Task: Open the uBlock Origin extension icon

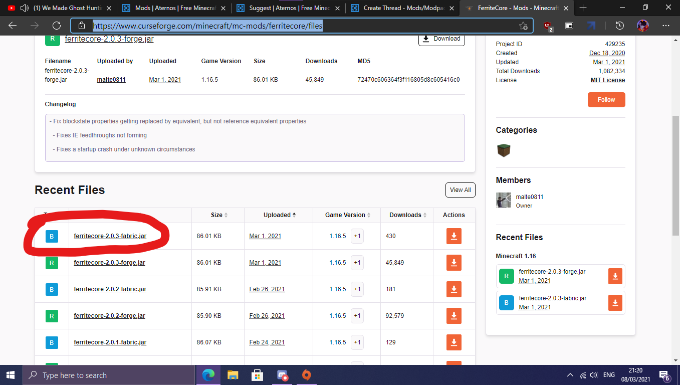Action: [x=548, y=26]
